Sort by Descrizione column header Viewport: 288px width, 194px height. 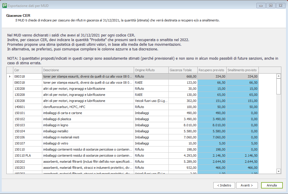click(x=88, y=70)
